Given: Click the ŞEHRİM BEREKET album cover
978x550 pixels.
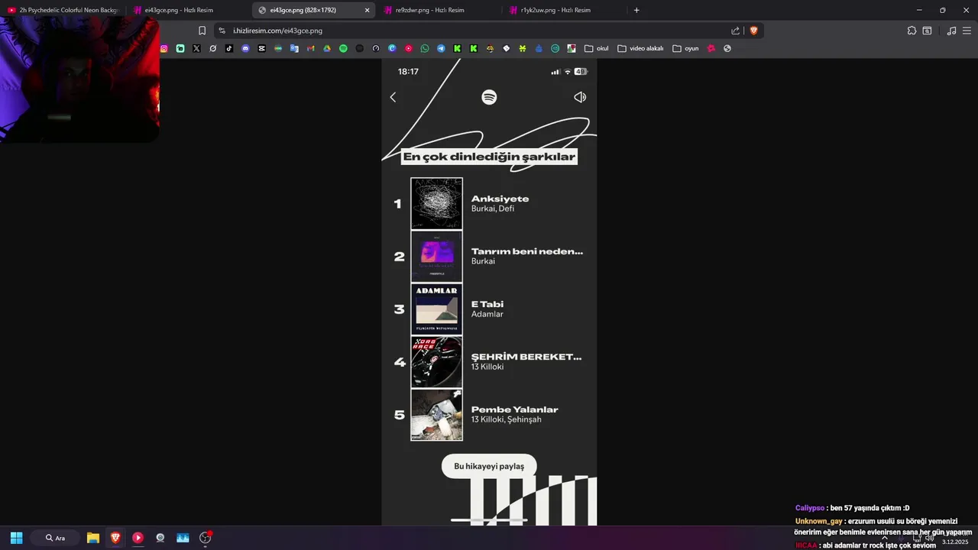Looking at the screenshot, I should tap(436, 361).
